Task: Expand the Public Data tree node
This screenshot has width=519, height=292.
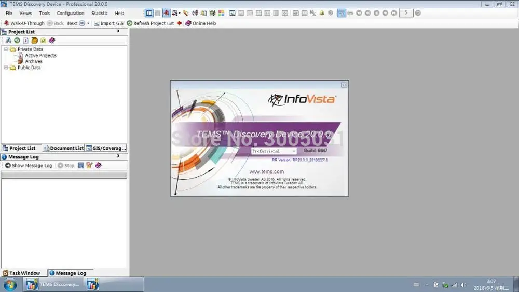Action: pos(6,67)
